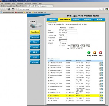Open the Filter settings page
The height and width of the screenshot is (106, 109).
[35, 42]
